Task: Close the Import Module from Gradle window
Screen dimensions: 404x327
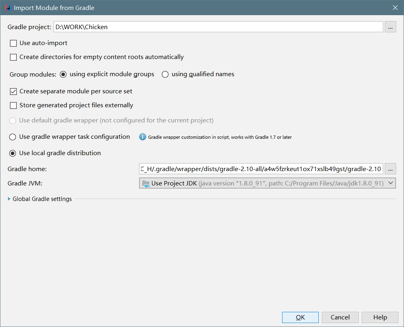Action: (395, 8)
